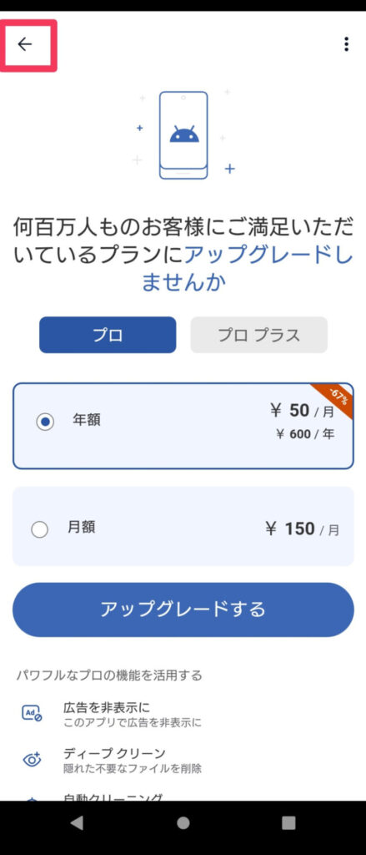
Task: Open the ディープ クリーン feature item
Action: pyautogui.click(x=183, y=761)
